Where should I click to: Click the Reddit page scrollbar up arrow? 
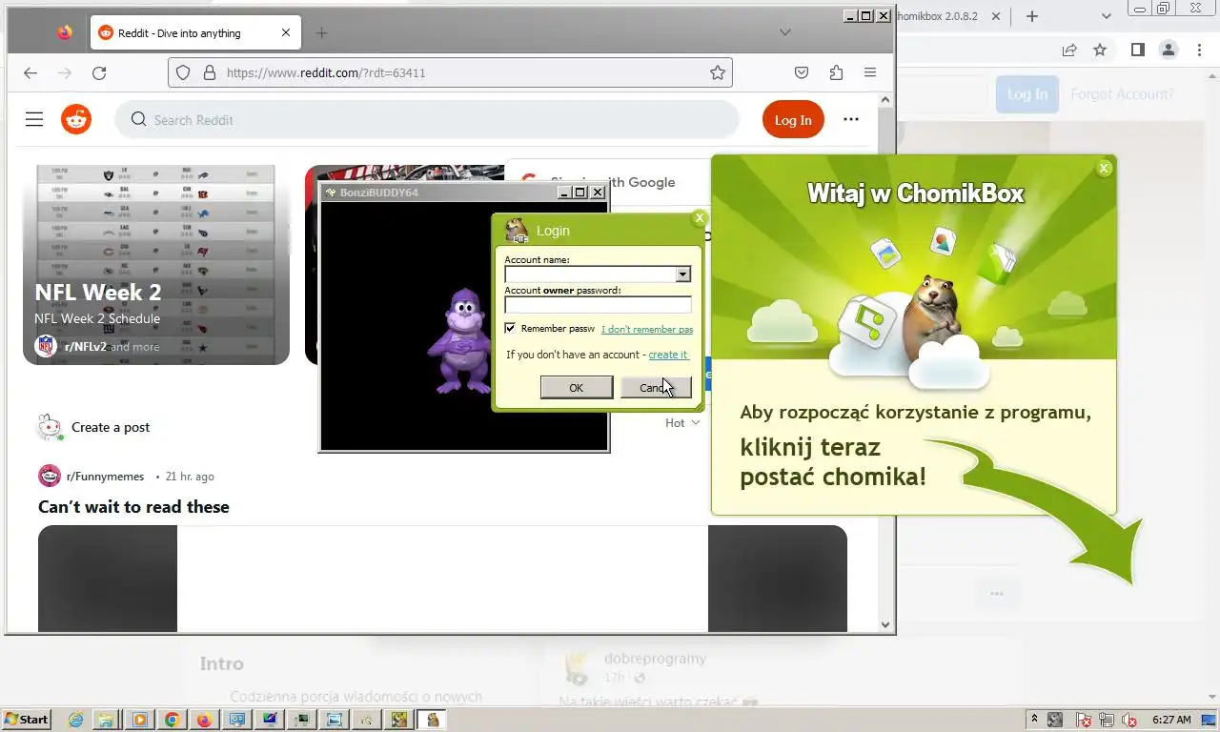click(885, 100)
